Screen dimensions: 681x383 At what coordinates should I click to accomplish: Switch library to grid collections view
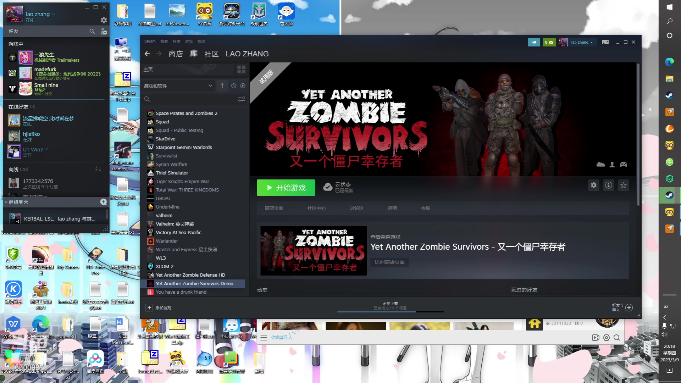tap(241, 69)
